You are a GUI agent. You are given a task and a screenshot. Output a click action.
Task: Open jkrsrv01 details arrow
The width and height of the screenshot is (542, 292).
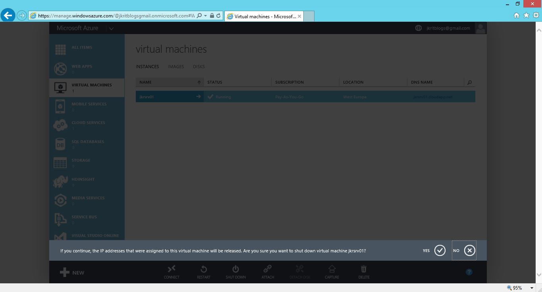pyautogui.click(x=199, y=96)
